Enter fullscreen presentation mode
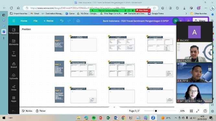This screenshot has width=216, height=121. tap(198, 111)
